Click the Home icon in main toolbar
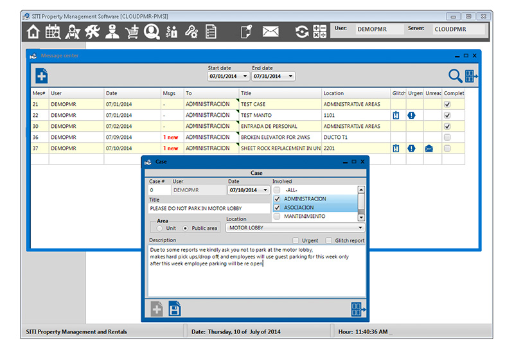 click(x=33, y=31)
